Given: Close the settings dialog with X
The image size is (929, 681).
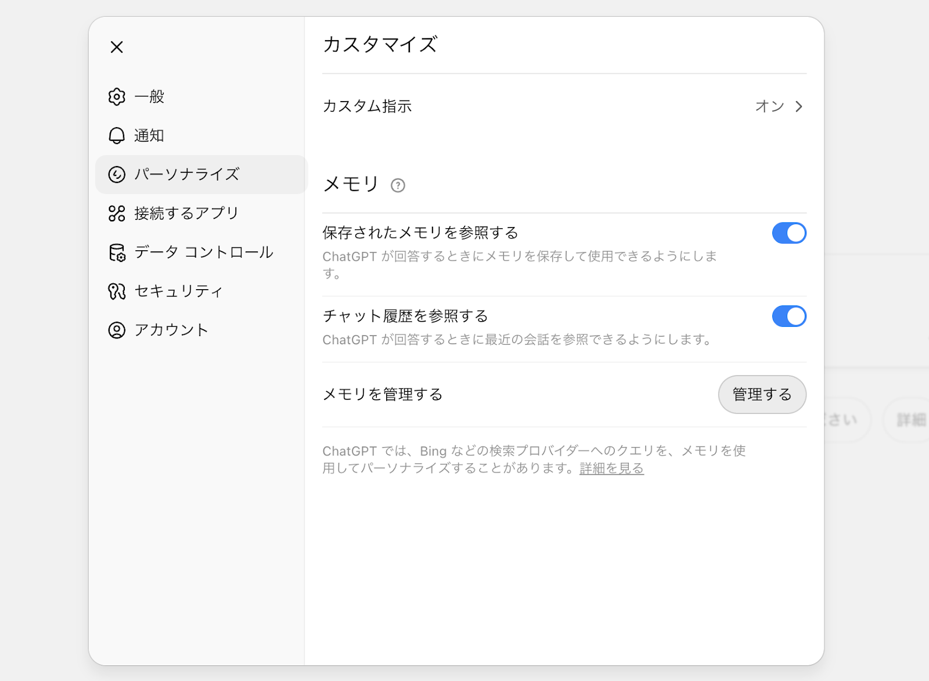Looking at the screenshot, I should 116,47.
